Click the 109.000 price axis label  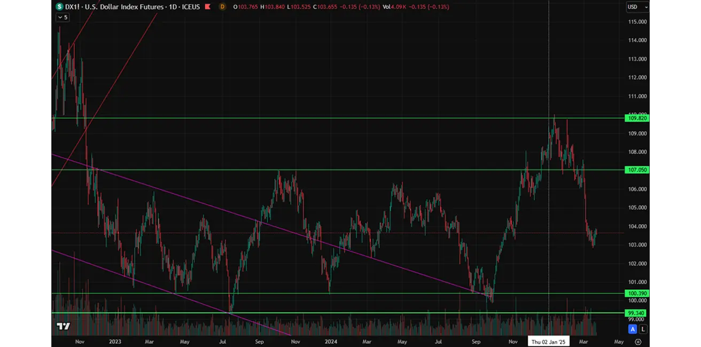pyautogui.click(x=637, y=133)
